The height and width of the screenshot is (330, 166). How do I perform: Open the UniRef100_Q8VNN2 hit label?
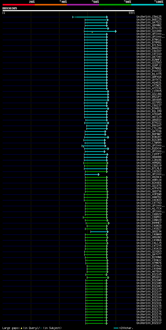point(149,25)
